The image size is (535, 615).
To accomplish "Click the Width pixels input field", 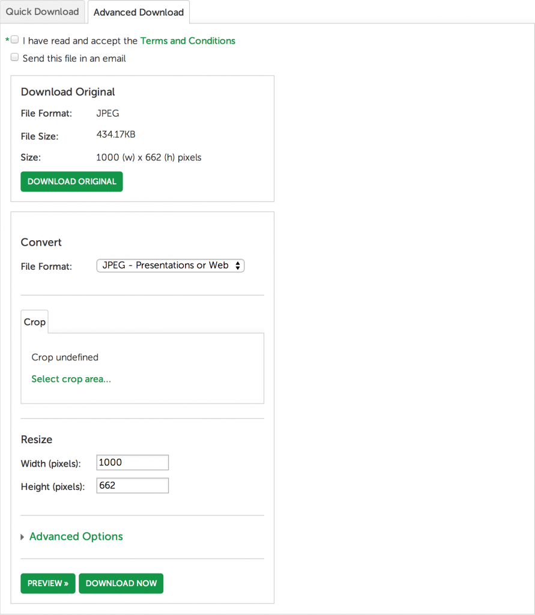I will [132, 462].
